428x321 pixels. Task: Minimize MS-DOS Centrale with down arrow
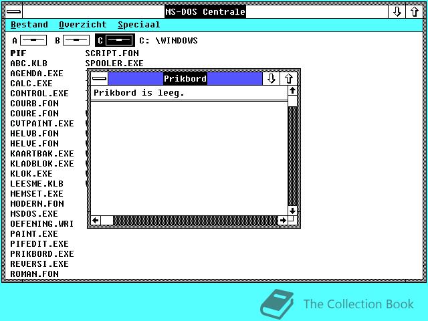(397, 12)
